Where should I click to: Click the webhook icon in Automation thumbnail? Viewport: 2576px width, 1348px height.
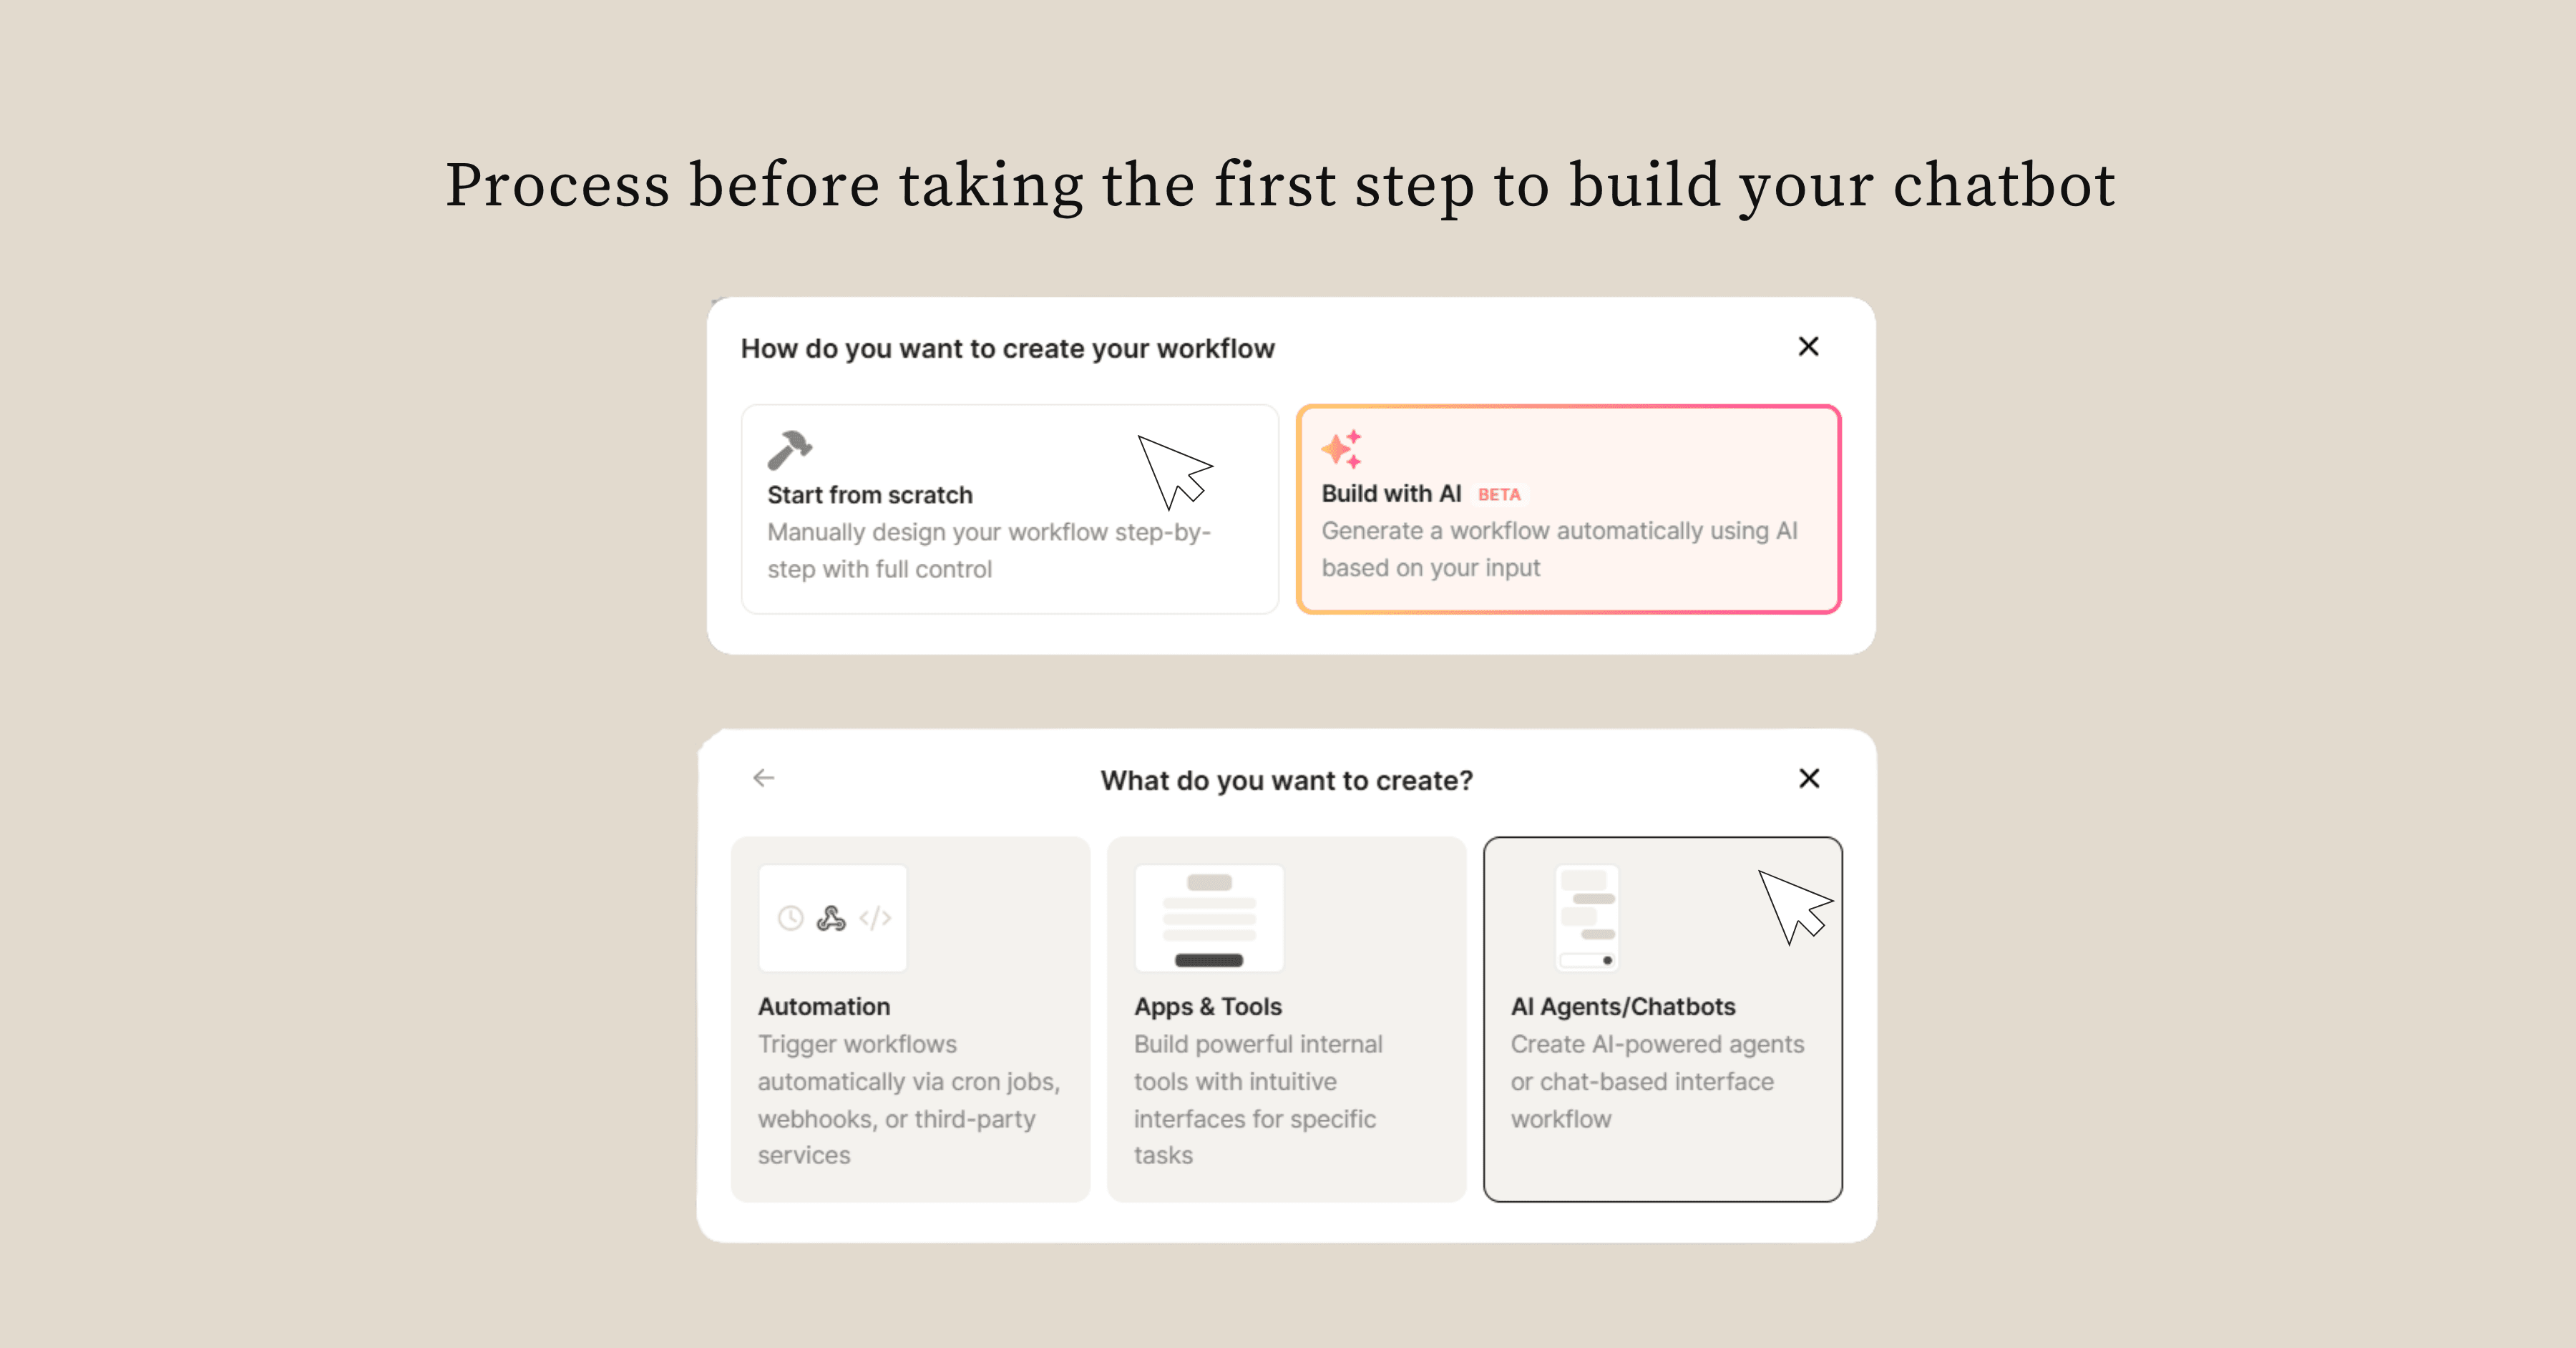pos(831,918)
